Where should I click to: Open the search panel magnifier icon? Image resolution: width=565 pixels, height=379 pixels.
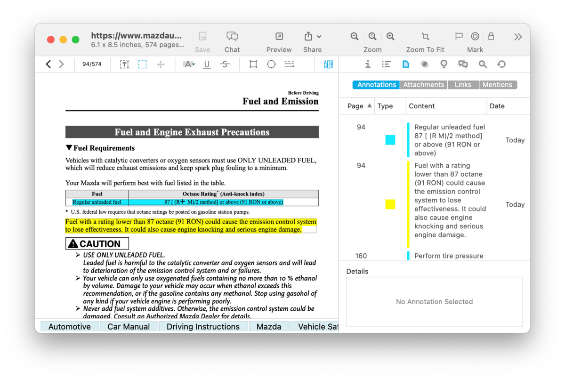483,65
